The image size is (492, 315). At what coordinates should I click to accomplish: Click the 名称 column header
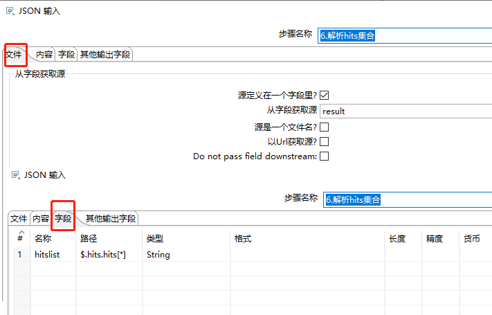[x=53, y=239]
